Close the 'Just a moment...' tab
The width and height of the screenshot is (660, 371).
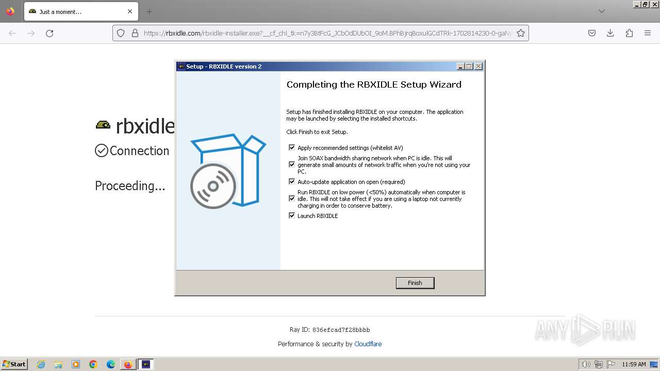[130, 11]
